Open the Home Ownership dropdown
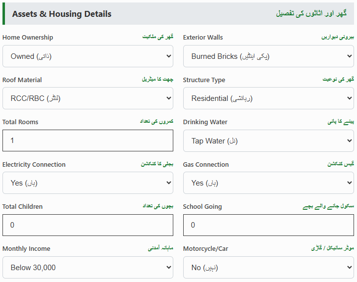The width and height of the screenshot is (357, 282). 88,56
